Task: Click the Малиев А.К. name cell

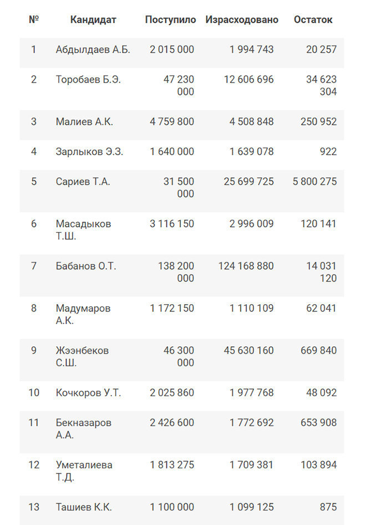Action: point(84,122)
